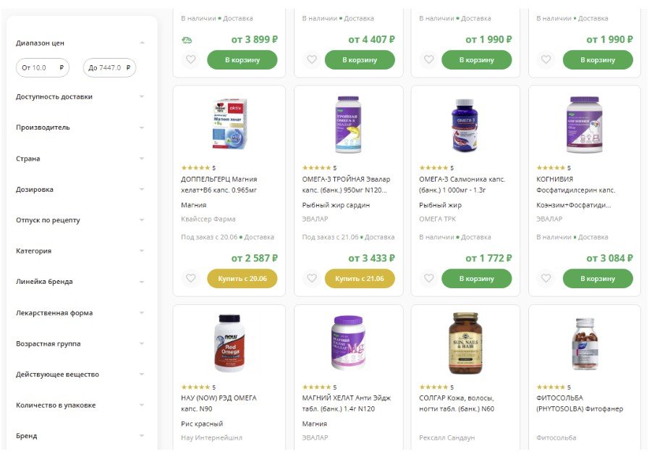Open the Дозировка filter dropdown
652x457 pixels.
[142, 190]
